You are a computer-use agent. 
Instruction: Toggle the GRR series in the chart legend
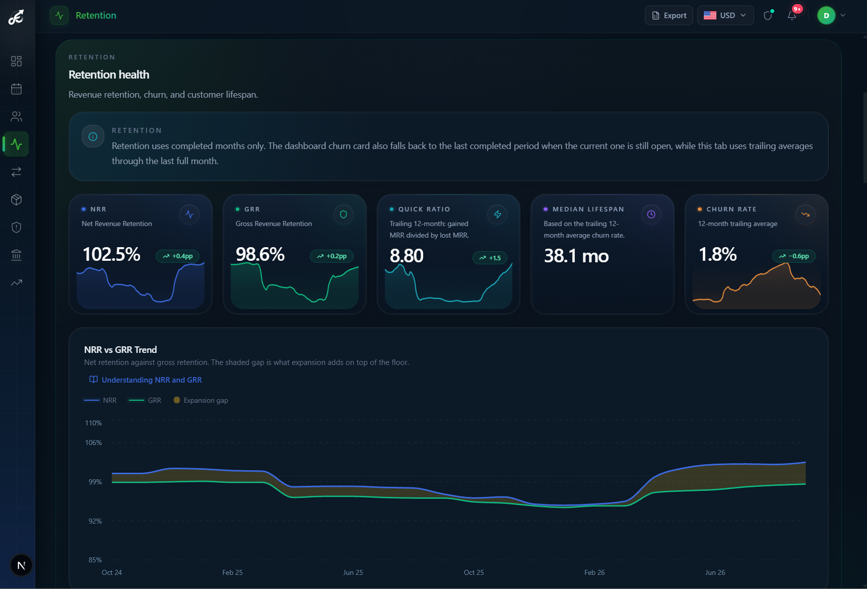[x=145, y=401]
